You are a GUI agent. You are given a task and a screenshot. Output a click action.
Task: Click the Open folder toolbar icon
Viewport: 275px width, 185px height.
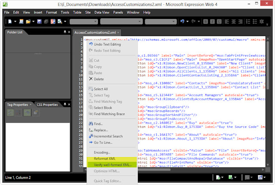tap(28, 21)
